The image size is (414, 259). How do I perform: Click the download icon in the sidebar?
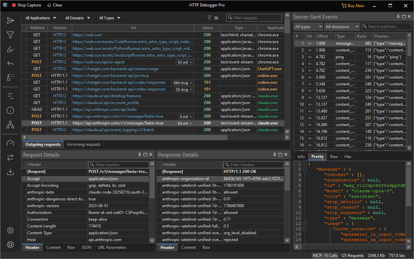[x=10, y=172]
